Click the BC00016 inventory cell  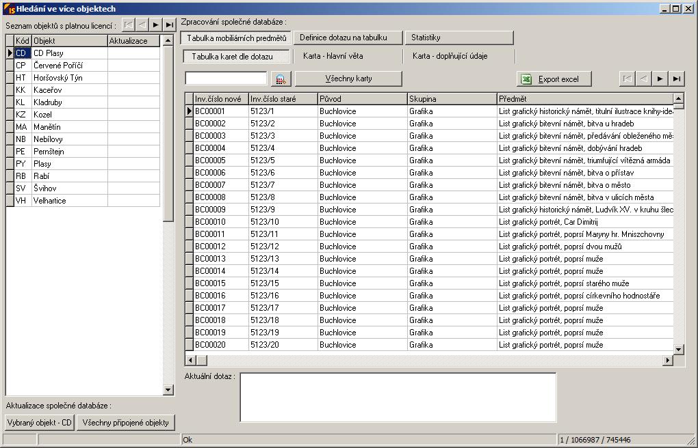point(221,296)
